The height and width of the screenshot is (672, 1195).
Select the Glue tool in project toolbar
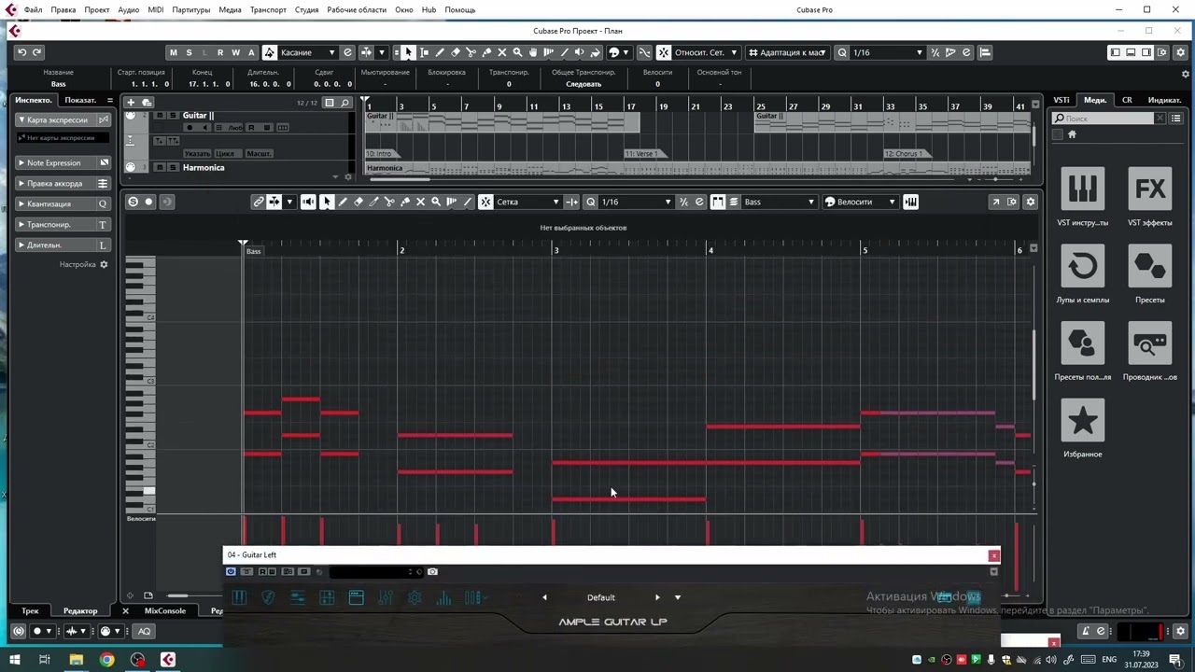pos(486,52)
